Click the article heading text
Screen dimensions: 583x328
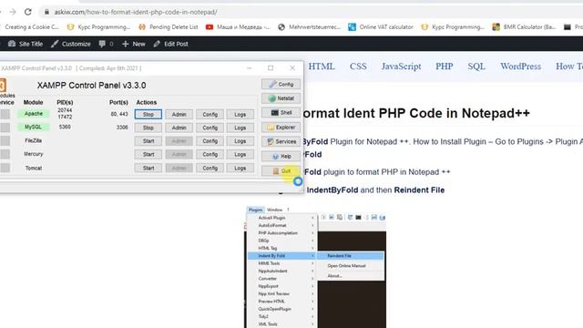tap(415, 113)
